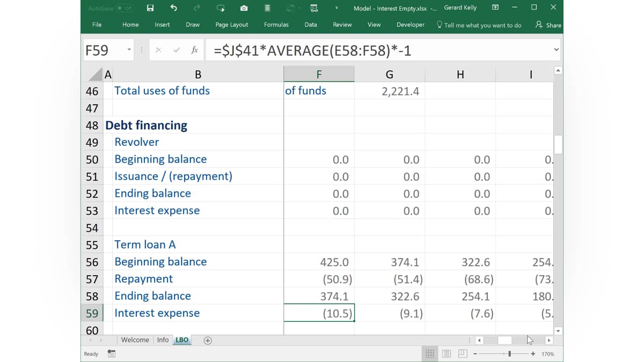Click the shape-with-cursor icon next to Redo

pyautogui.click(x=221, y=8)
